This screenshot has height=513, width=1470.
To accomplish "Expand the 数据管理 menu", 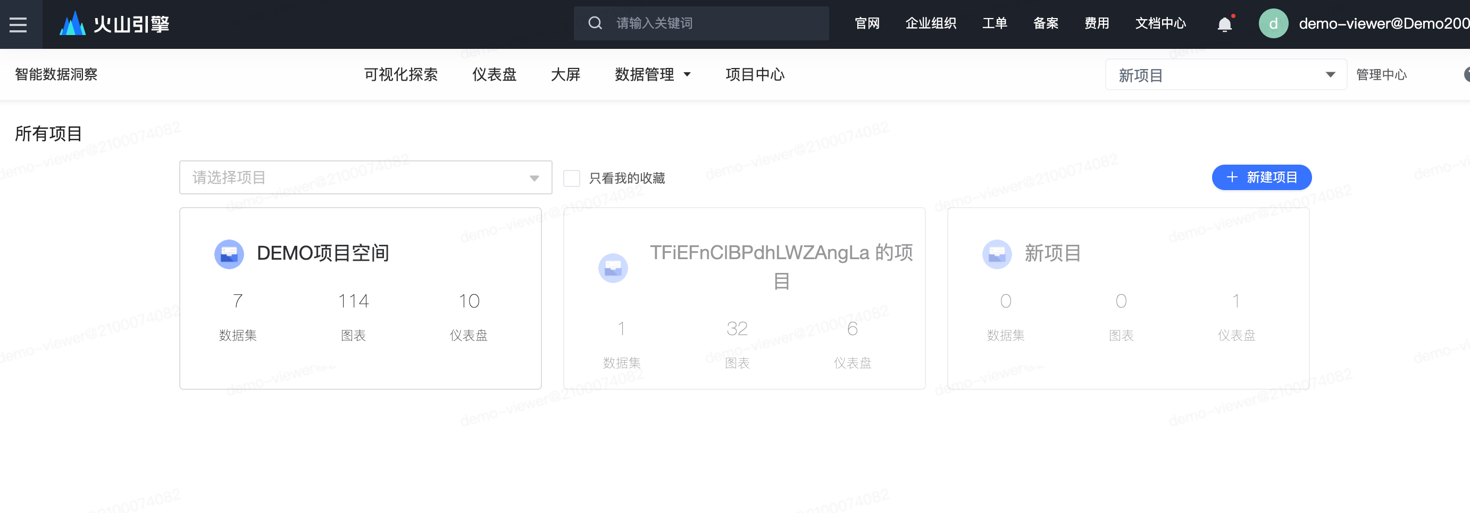I will [x=652, y=75].
